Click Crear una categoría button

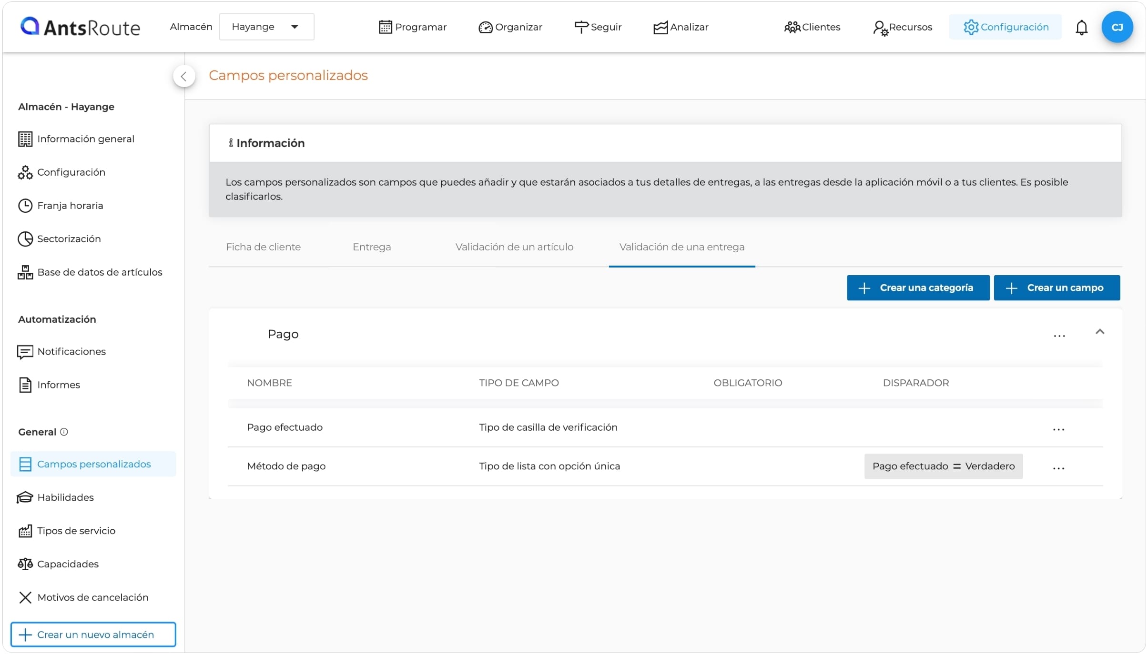tap(918, 288)
